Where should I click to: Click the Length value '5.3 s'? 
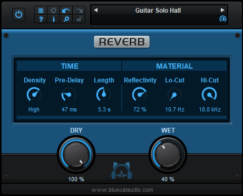(104, 109)
